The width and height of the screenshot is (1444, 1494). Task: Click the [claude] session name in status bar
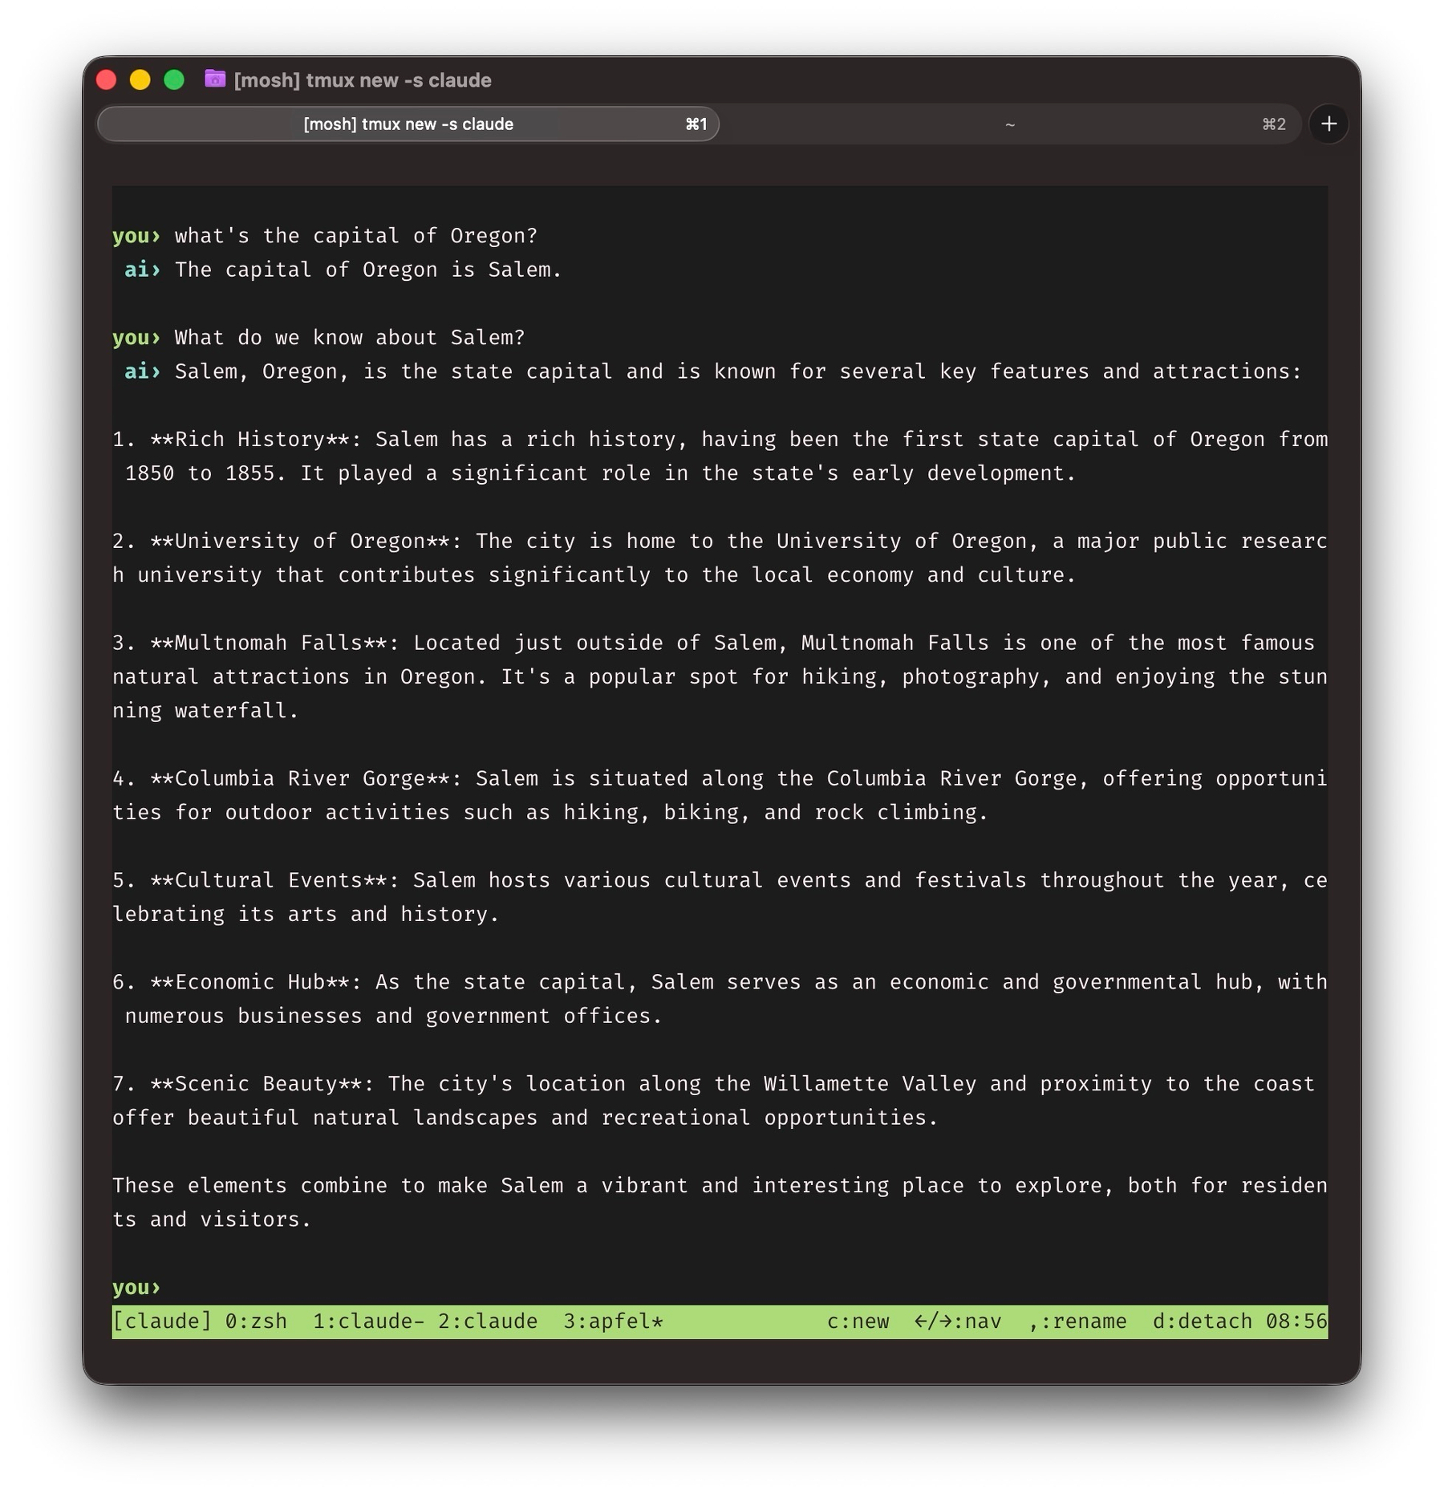coord(162,1321)
